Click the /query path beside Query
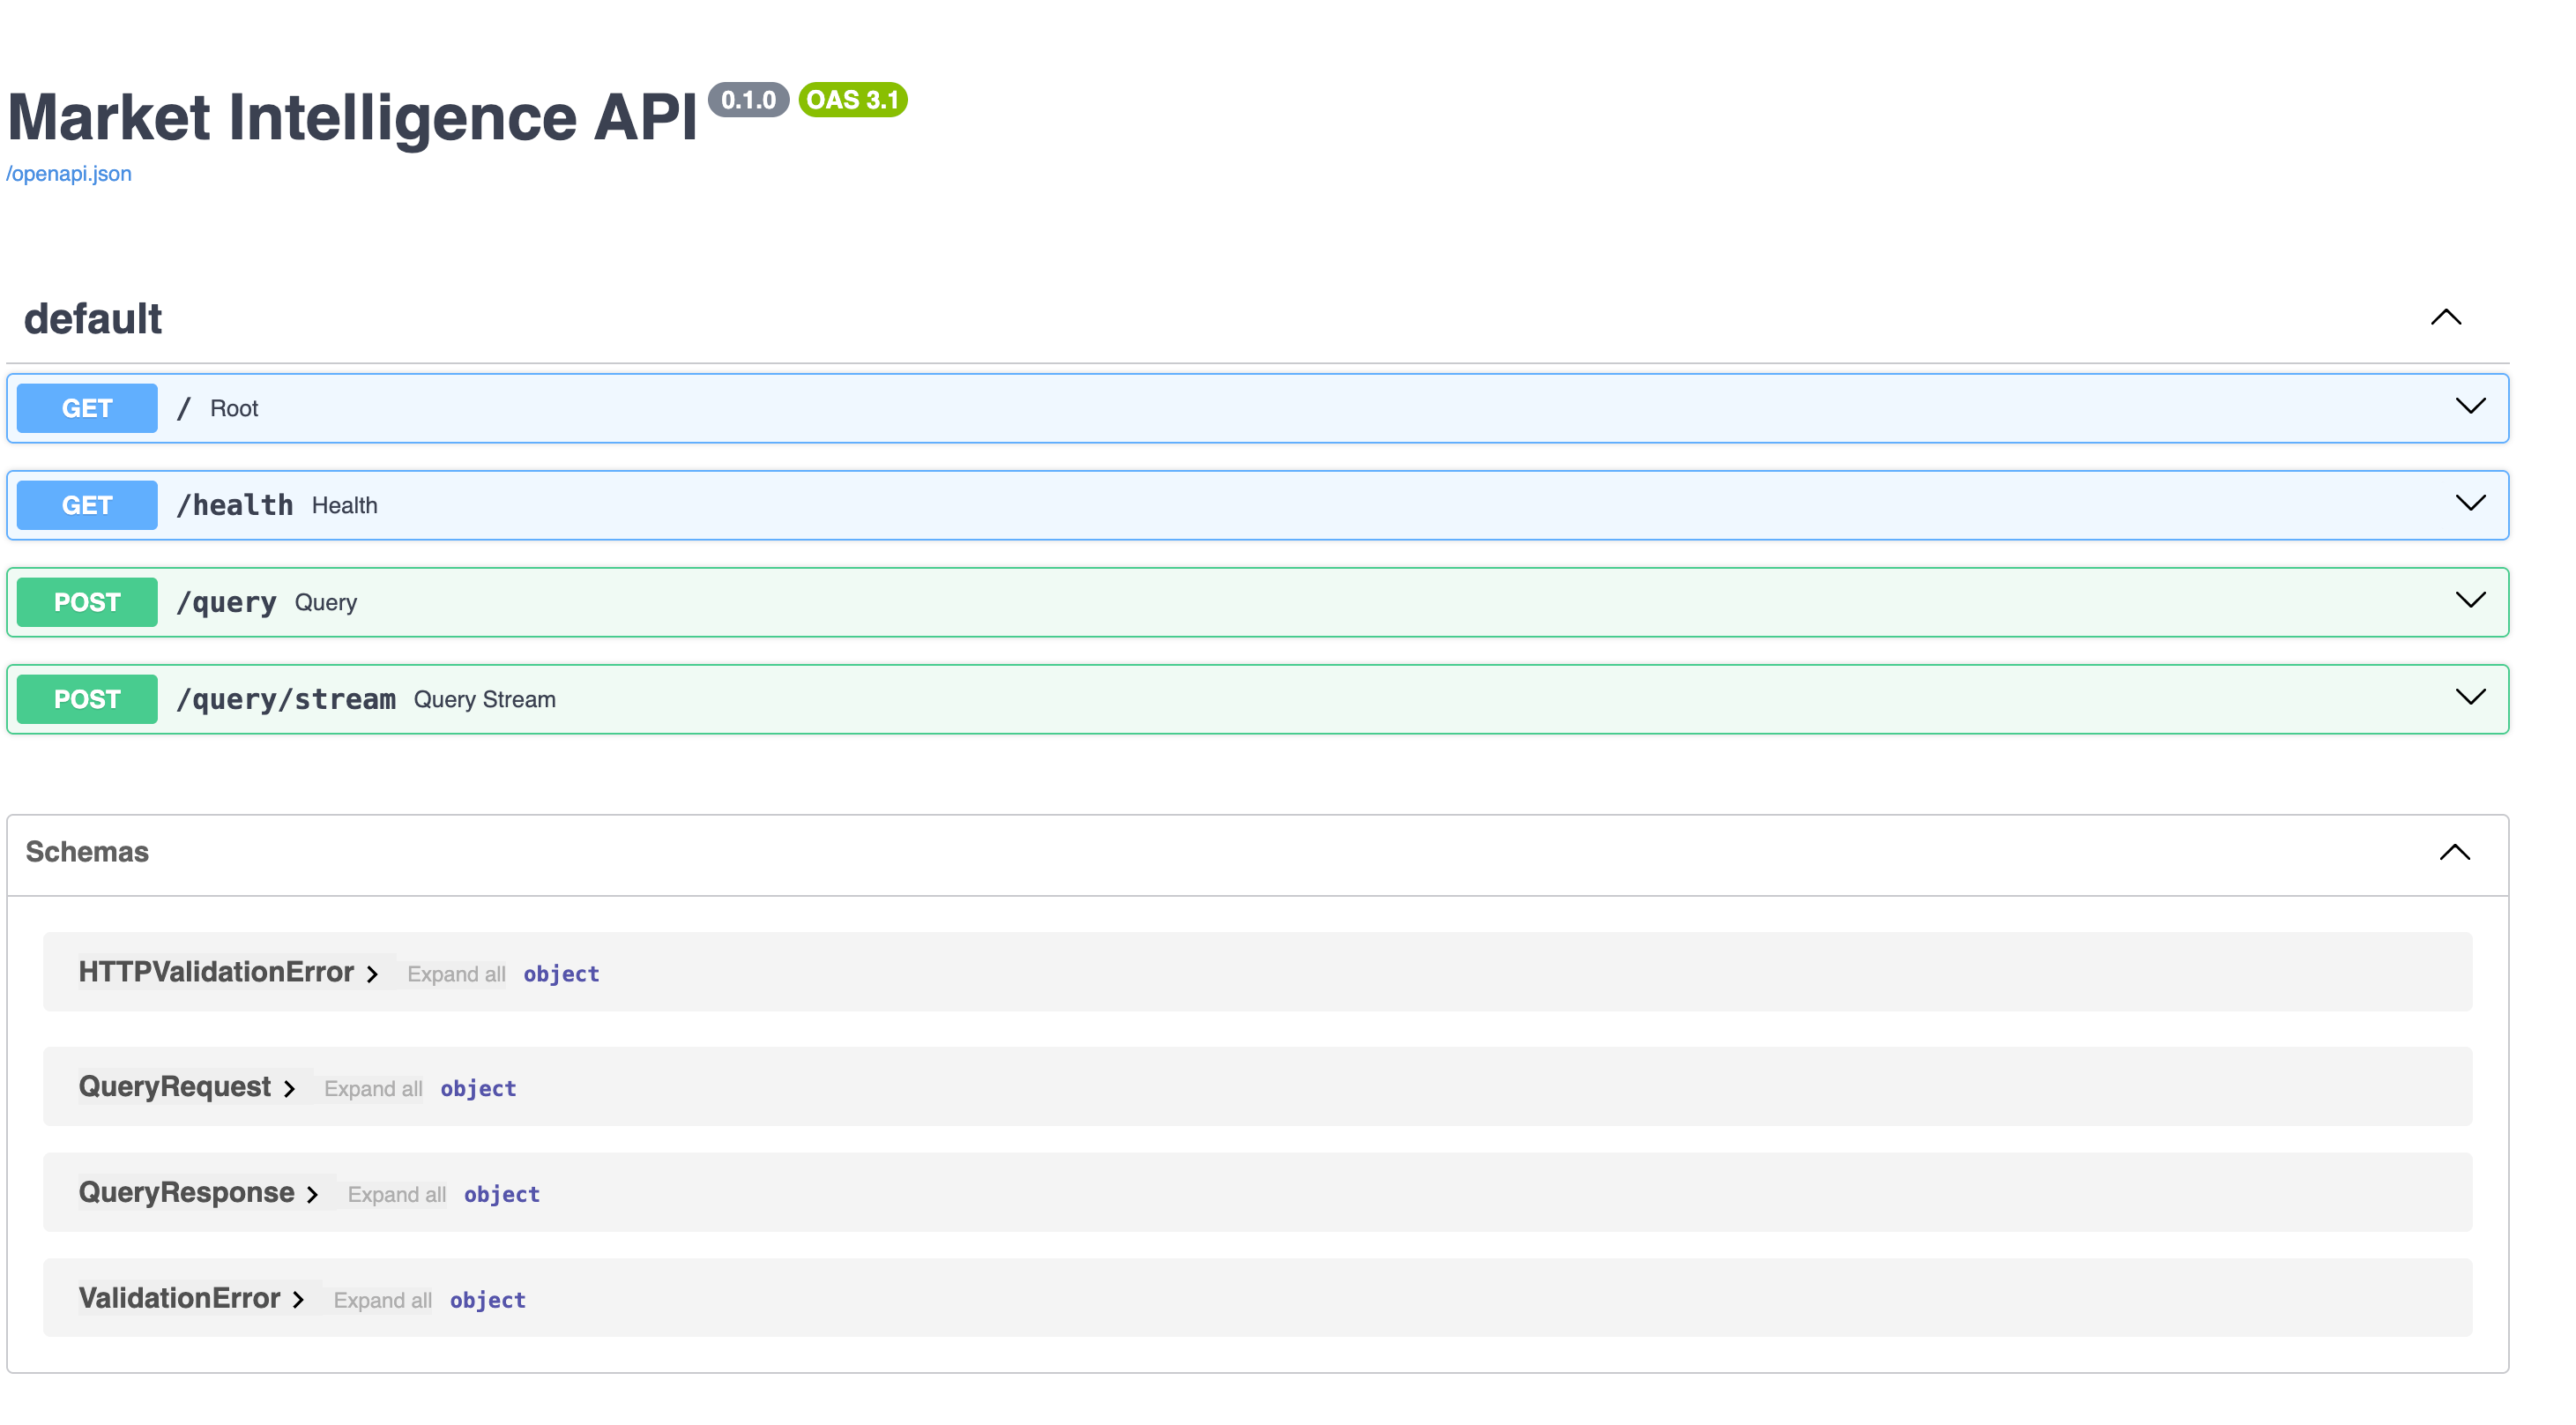 coord(226,602)
